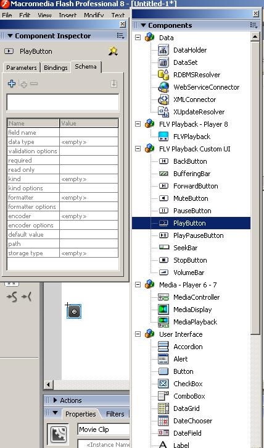The image size is (264, 448).
Task: Collapse the User Interface category
Action: coord(138,334)
